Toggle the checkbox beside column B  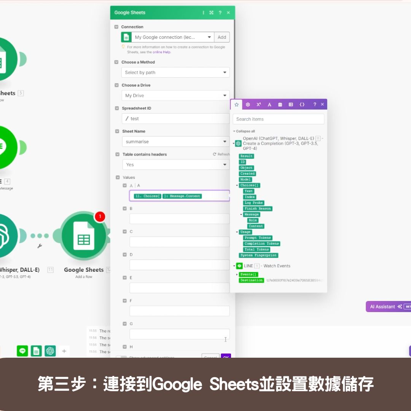(124, 208)
